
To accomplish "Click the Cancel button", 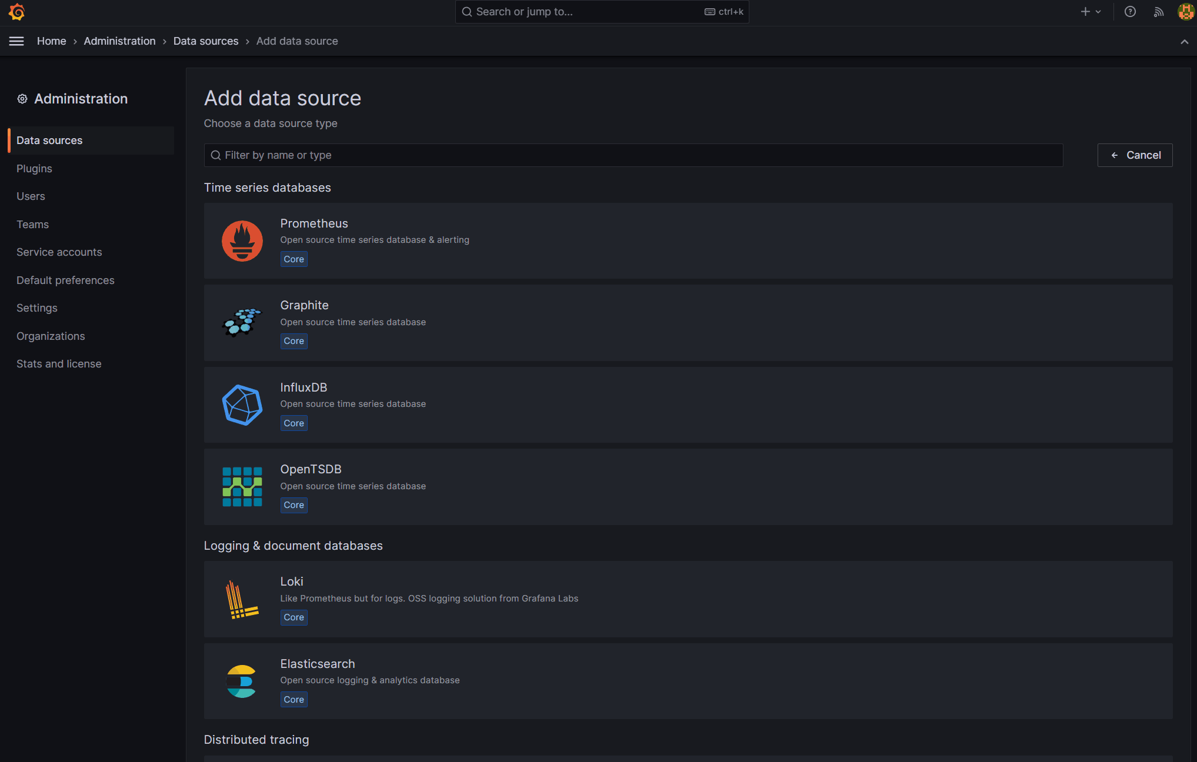I will pos(1135,155).
